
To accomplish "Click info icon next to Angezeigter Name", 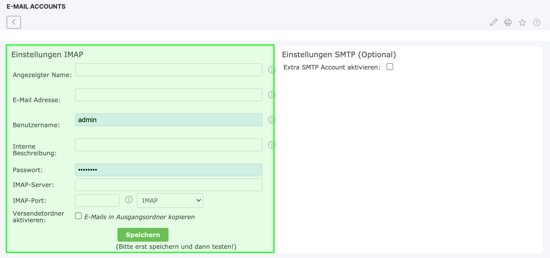I will pyautogui.click(x=271, y=70).
